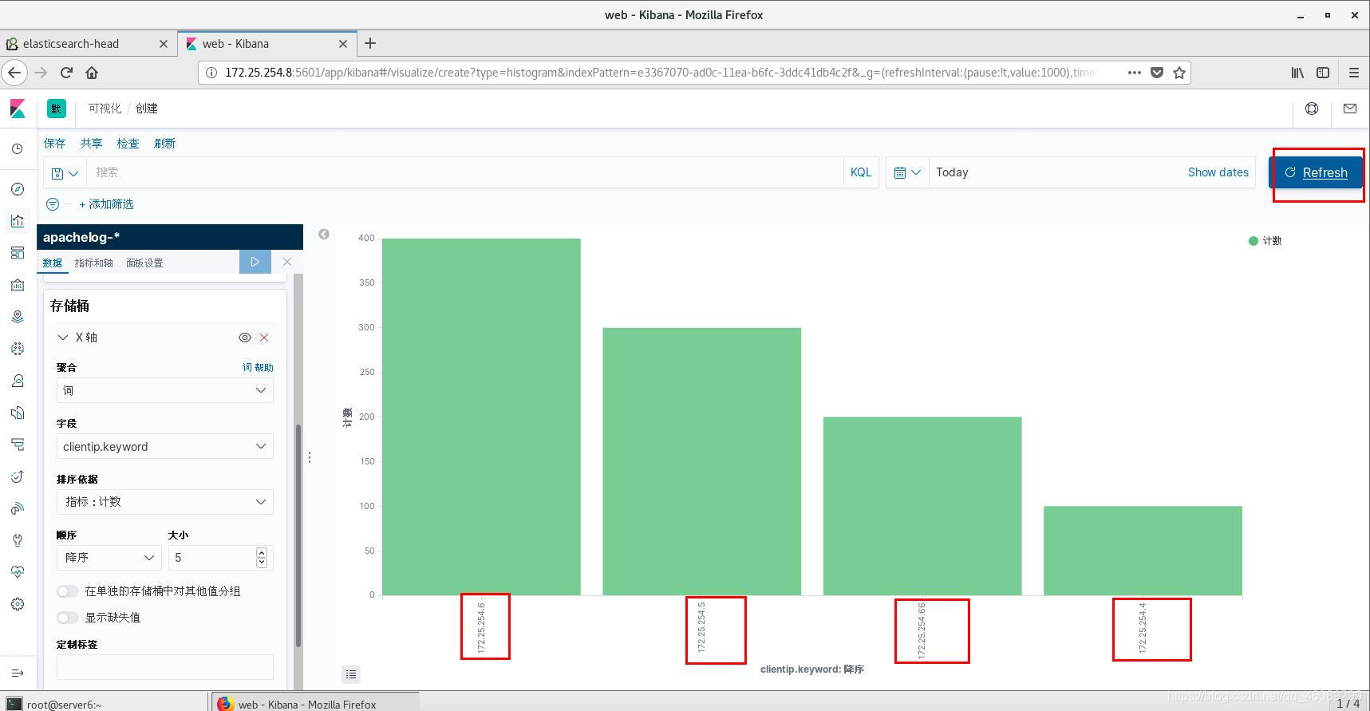Open the newsfeed mail icon
Viewport: 1370px width, 711px height.
1350,109
